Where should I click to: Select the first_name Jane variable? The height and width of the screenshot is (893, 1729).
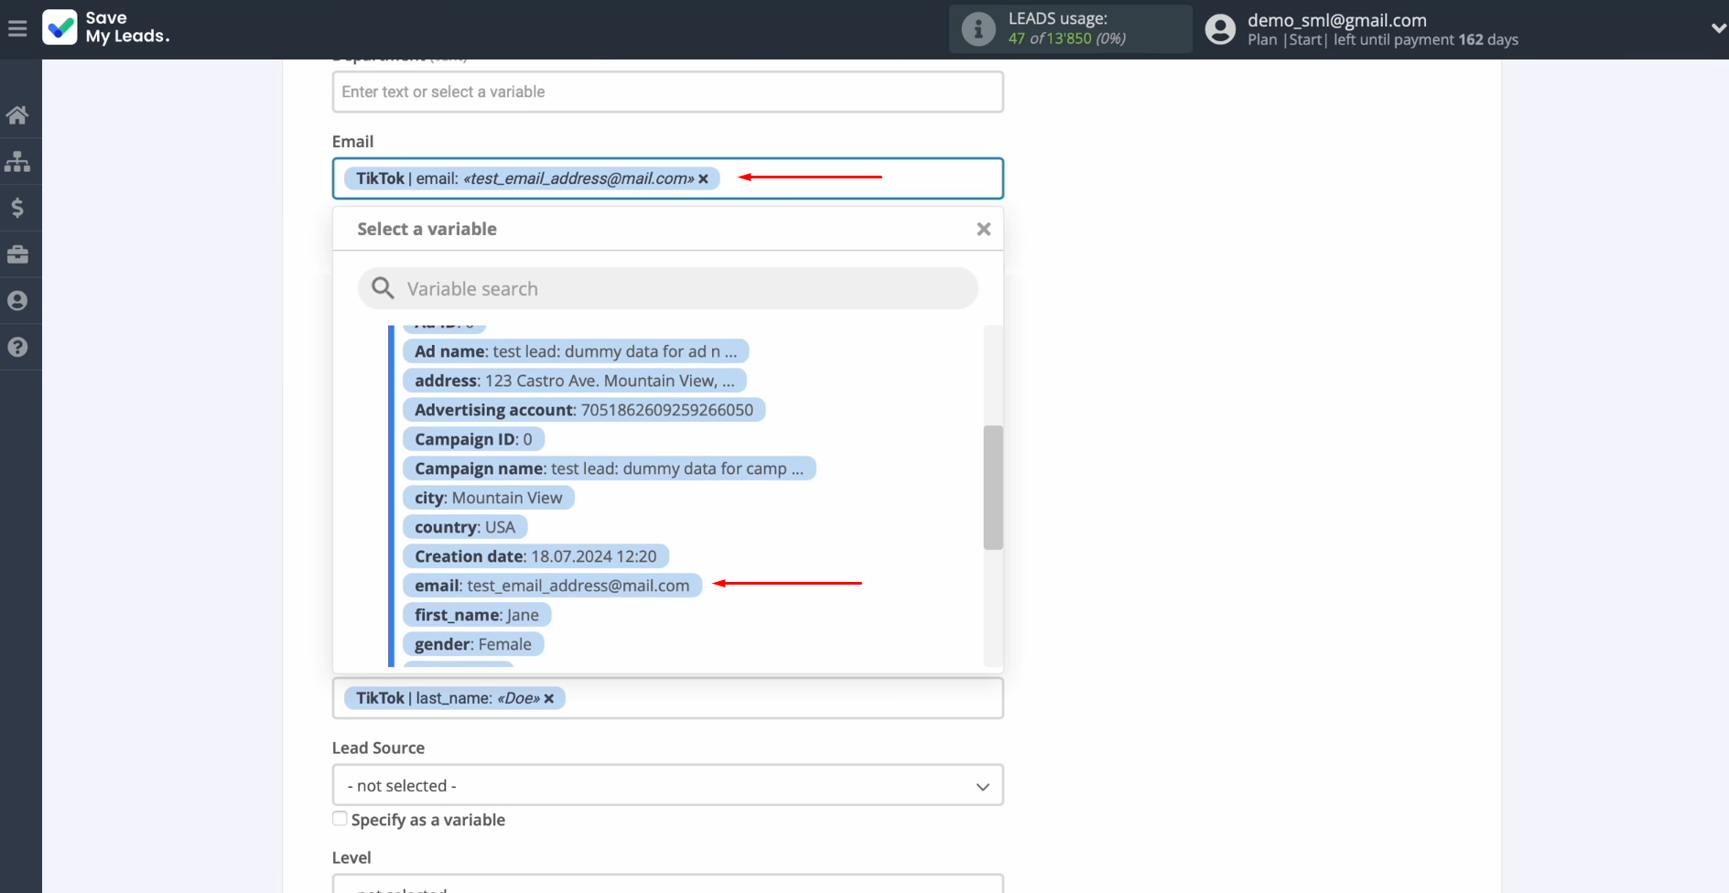click(x=476, y=615)
